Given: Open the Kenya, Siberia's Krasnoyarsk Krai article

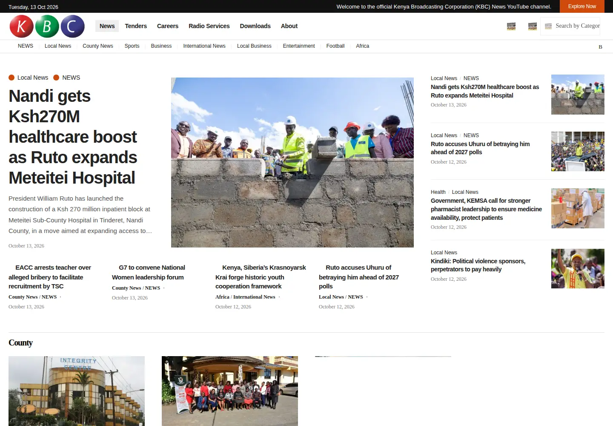Looking at the screenshot, I should 261,277.
